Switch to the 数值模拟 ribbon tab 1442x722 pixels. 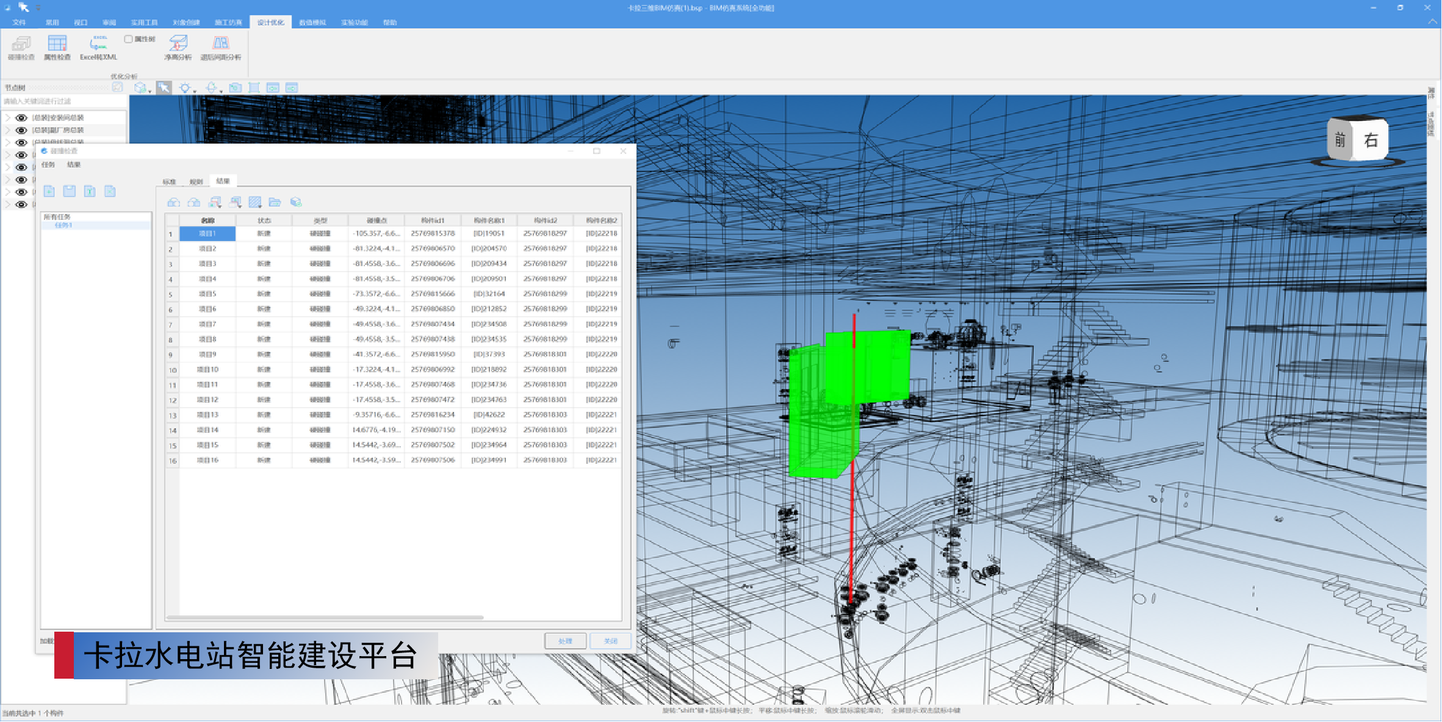click(x=312, y=23)
